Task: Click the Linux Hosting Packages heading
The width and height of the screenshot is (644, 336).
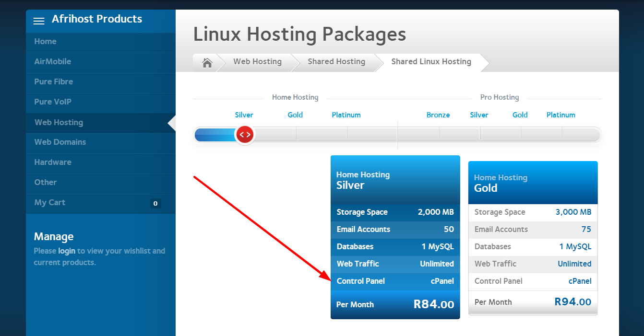Action: pos(299,35)
